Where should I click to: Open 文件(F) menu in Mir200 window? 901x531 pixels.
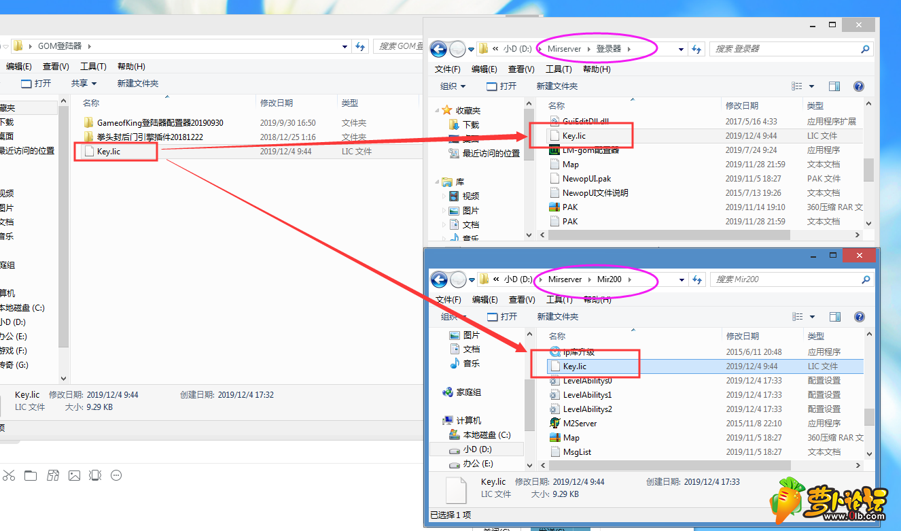(448, 300)
